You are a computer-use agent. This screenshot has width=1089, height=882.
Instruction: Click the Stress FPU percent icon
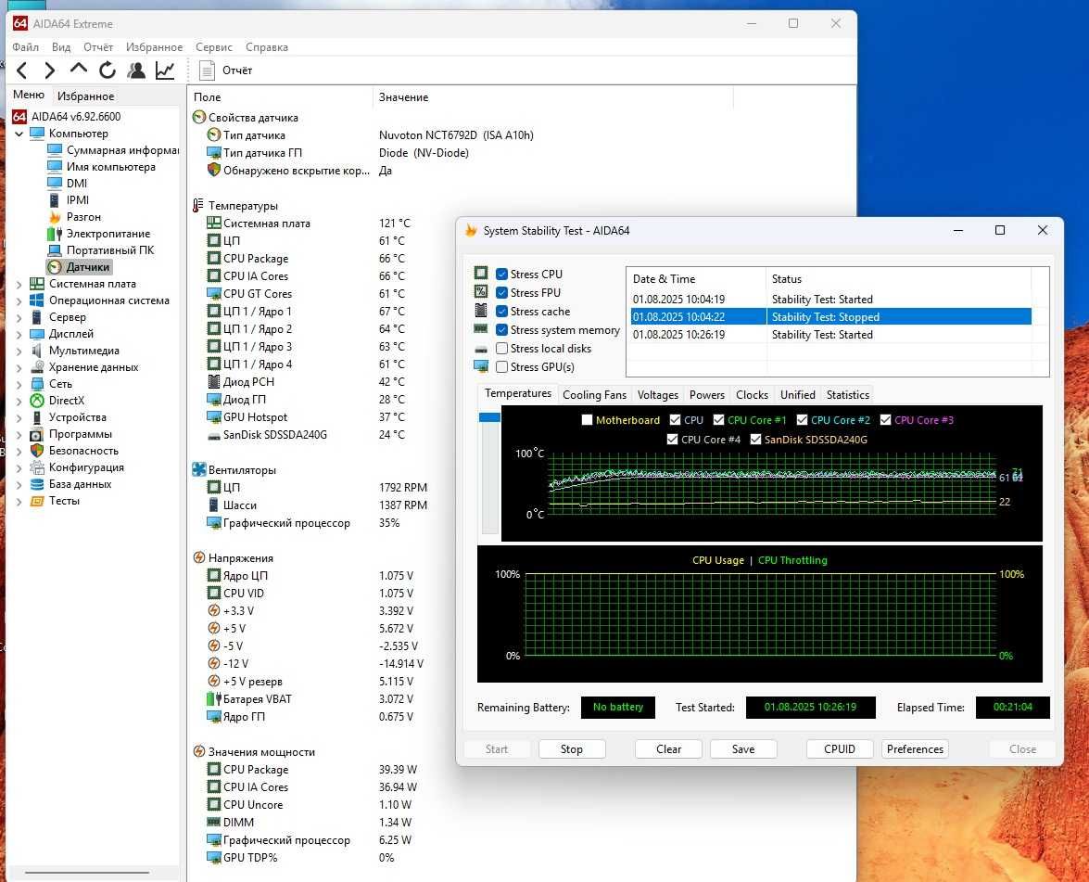[x=481, y=292]
